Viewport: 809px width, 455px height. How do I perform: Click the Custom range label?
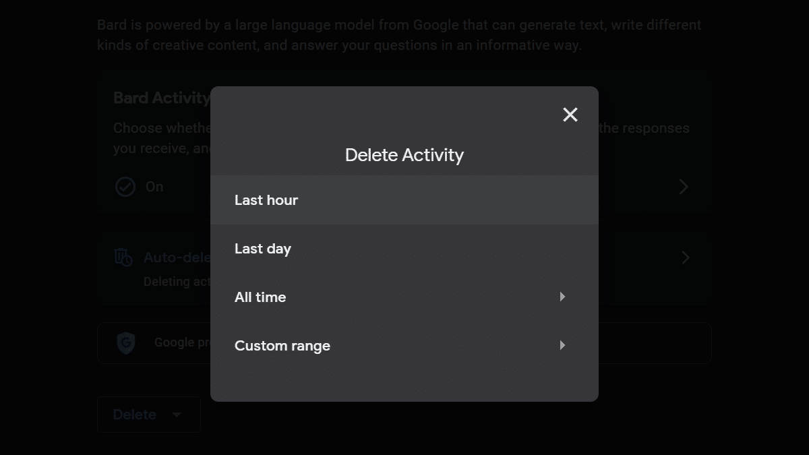tap(282, 346)
